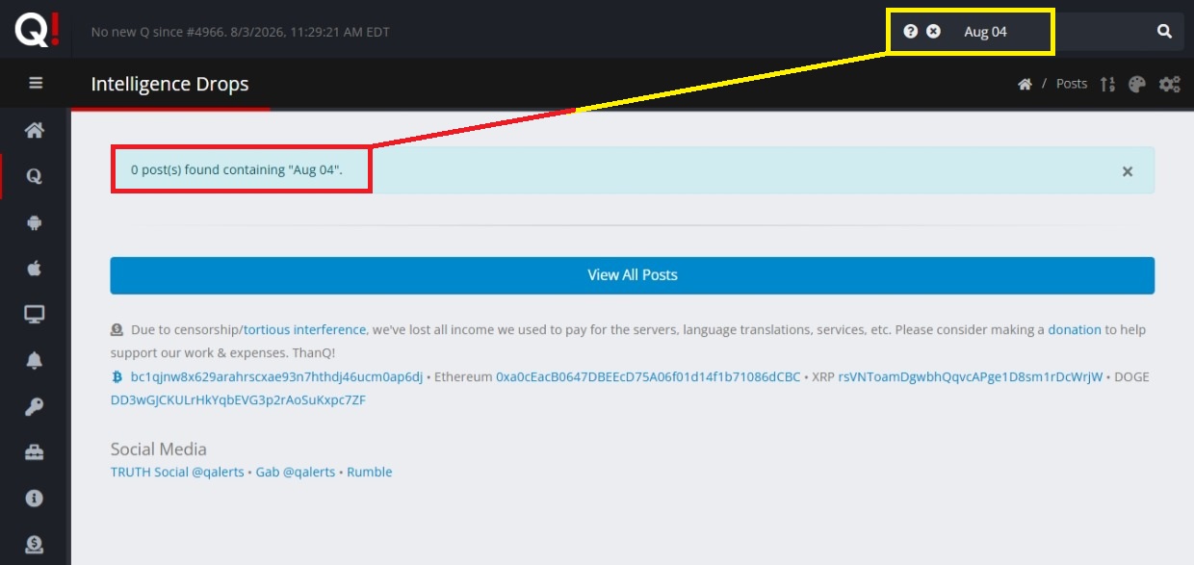Expand the settings gears menu
The width and height of the screenshot is (1194, 565).
tap(1169, 84)
